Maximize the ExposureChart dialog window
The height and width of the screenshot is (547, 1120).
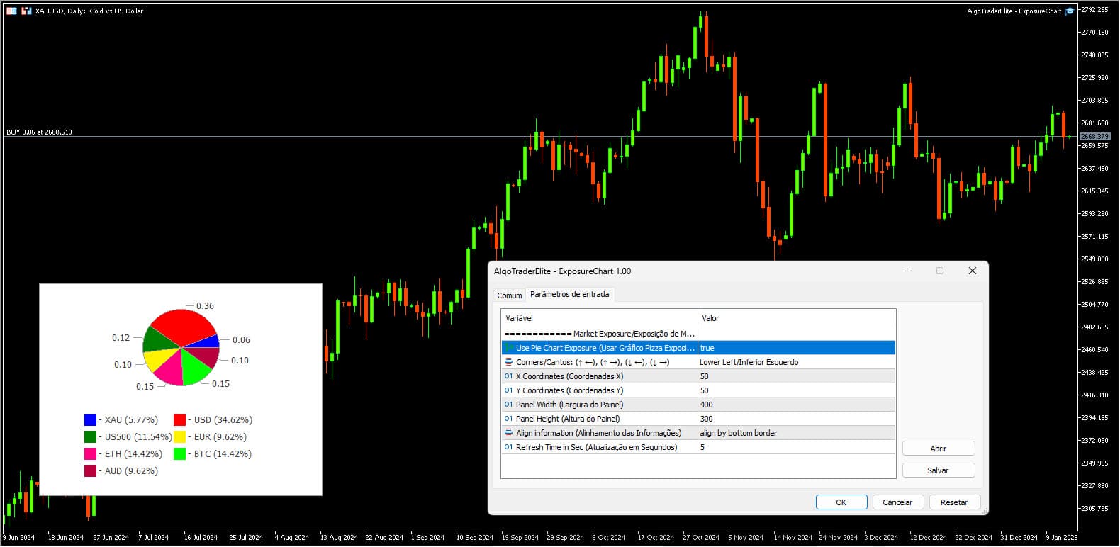point(940,271)
